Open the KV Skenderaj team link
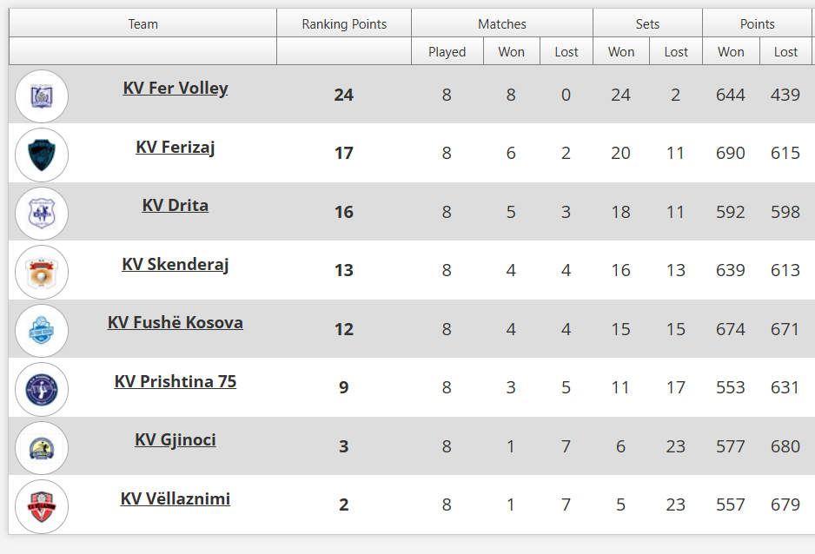815x554 pixels. tap(176, 265)
